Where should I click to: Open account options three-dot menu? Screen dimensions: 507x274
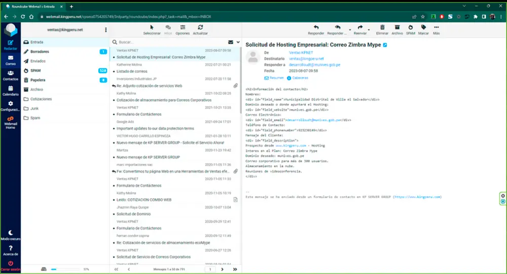106,30
